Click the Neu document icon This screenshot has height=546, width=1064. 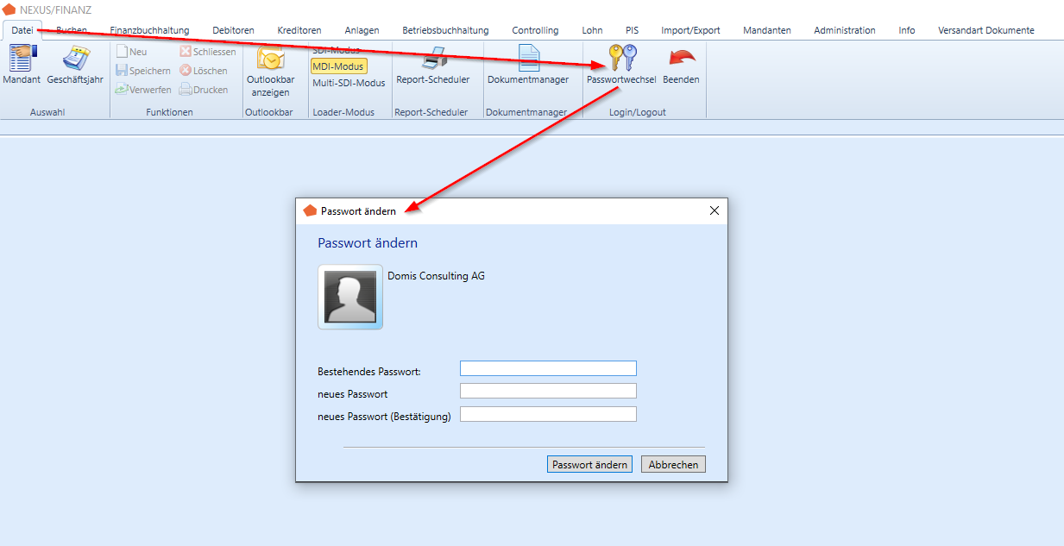tap(122, 52)
